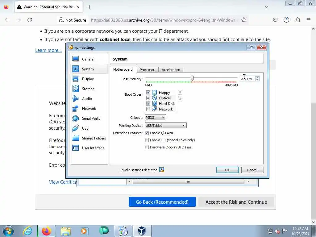316x237 pixels.
Task: Open General settings category icon
Action: 76,59
